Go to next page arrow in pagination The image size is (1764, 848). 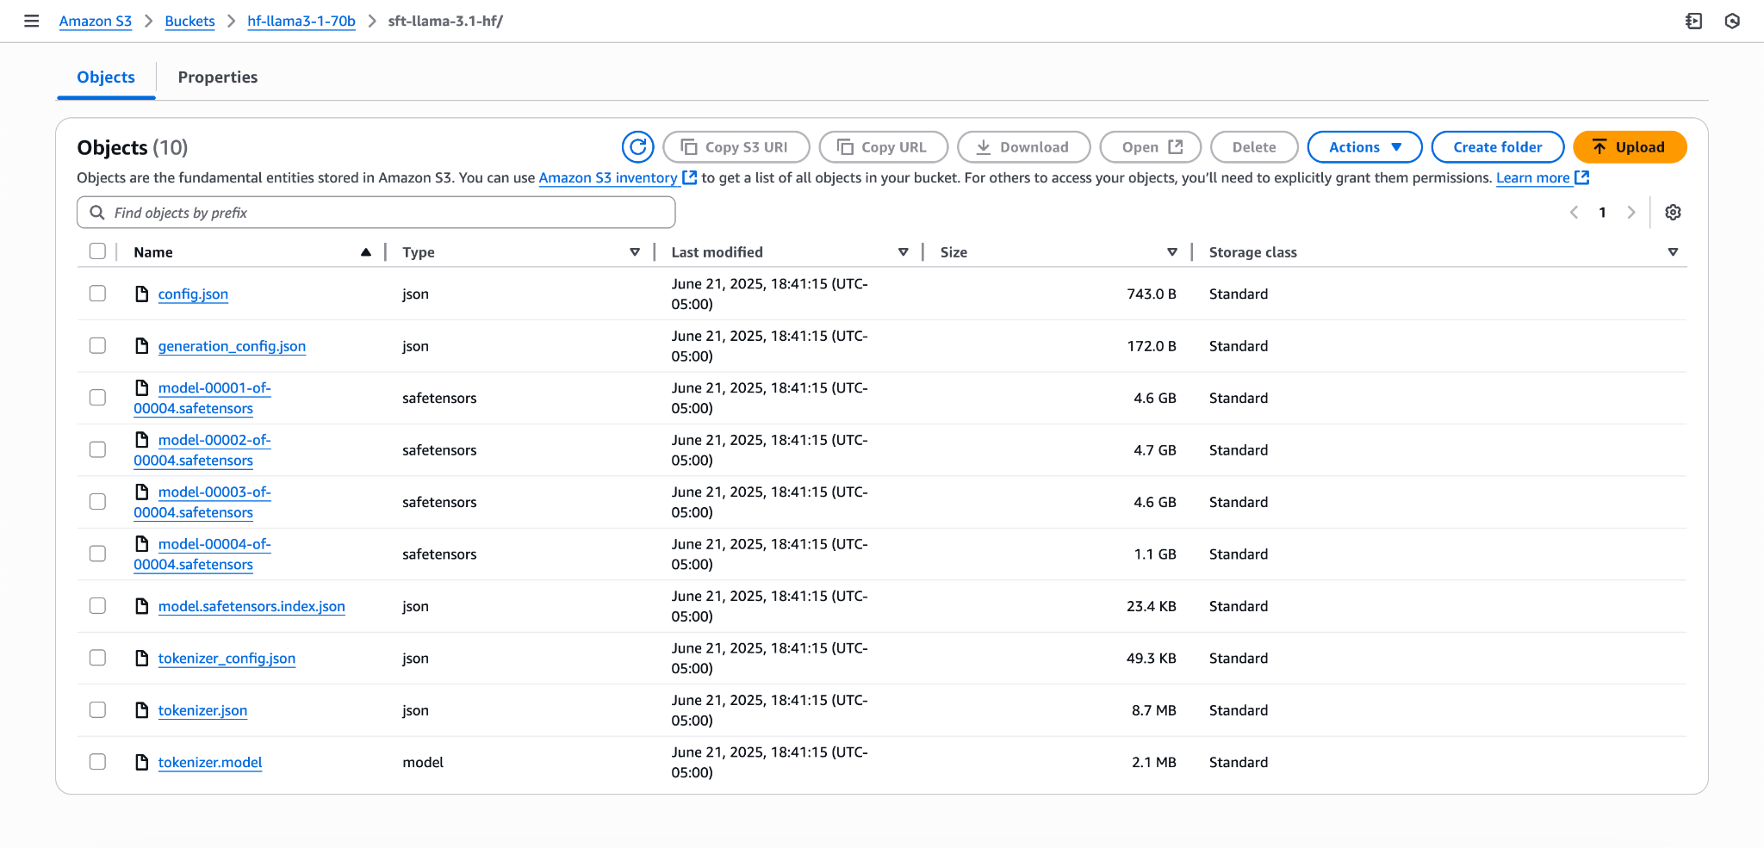pos(1630,213)
